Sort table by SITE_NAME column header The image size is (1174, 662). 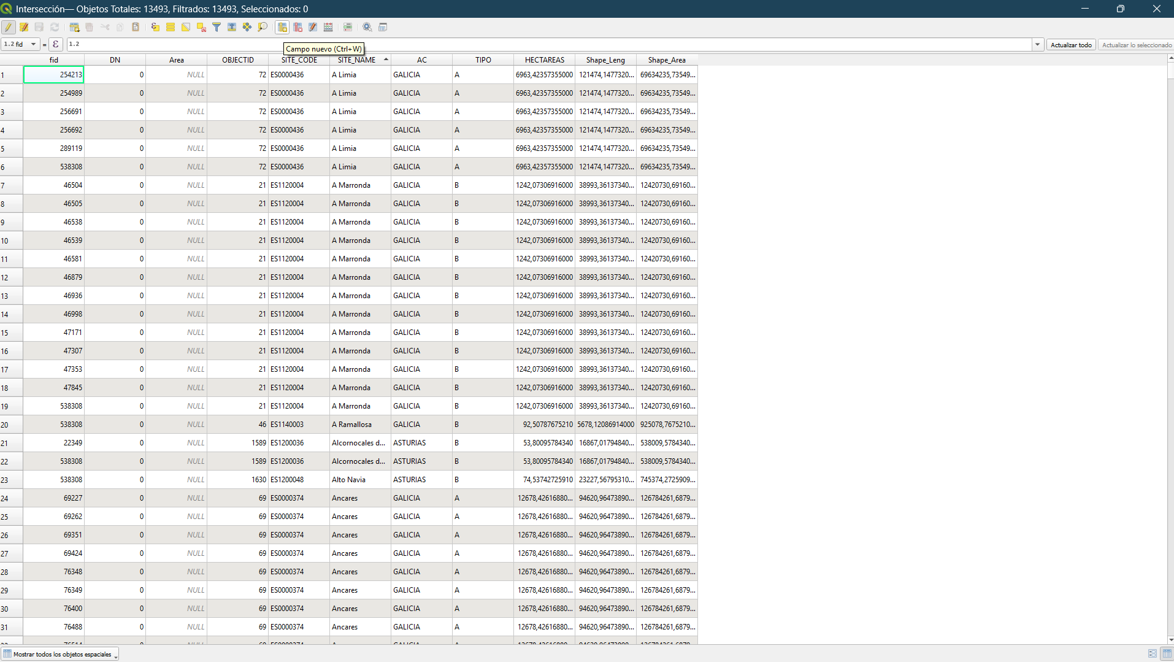pos(356,60)
